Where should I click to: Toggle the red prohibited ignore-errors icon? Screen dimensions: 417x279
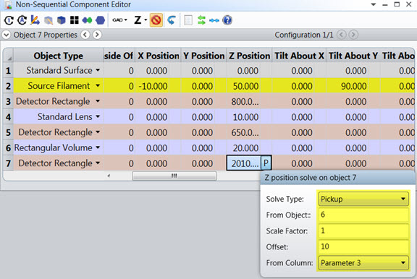156,20
